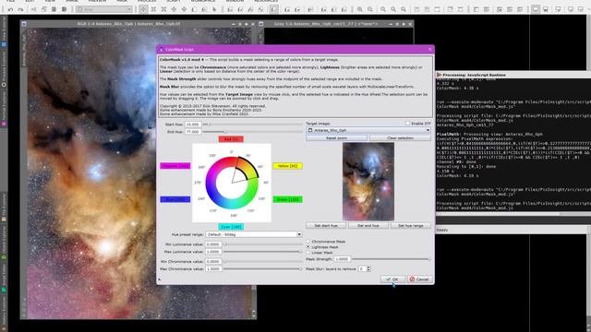
Task: Click the new instance triangle in ColorMask dialog
Action: point(160,279)
